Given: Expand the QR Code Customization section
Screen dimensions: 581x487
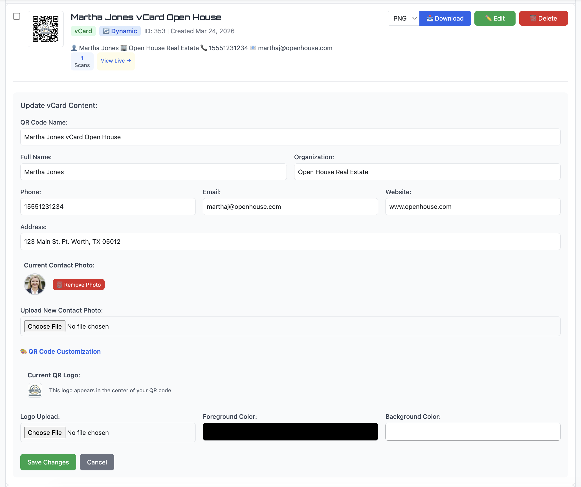Looking at the screenshot, I should [x=64, y=351].
